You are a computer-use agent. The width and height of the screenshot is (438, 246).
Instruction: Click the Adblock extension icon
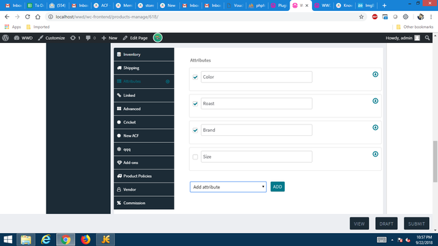pos(375,16)
